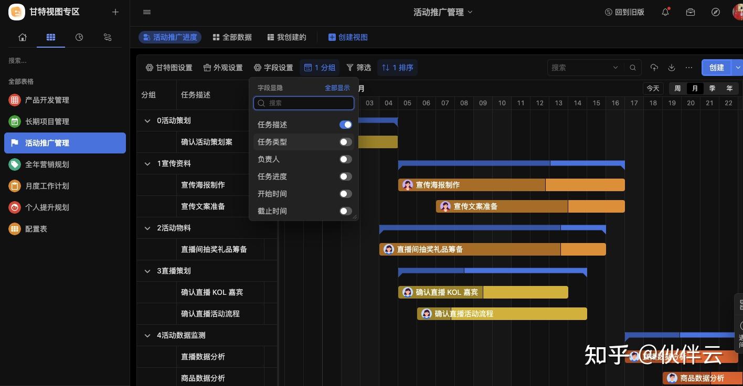Jump to today with 今天 button
The width and height of the screenshot is (743, 386).
[x=653, y=89]
